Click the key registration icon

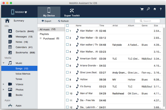148,9
